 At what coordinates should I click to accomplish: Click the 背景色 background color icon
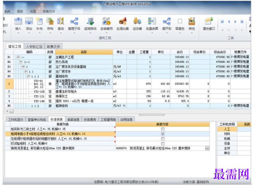[180, 21]
